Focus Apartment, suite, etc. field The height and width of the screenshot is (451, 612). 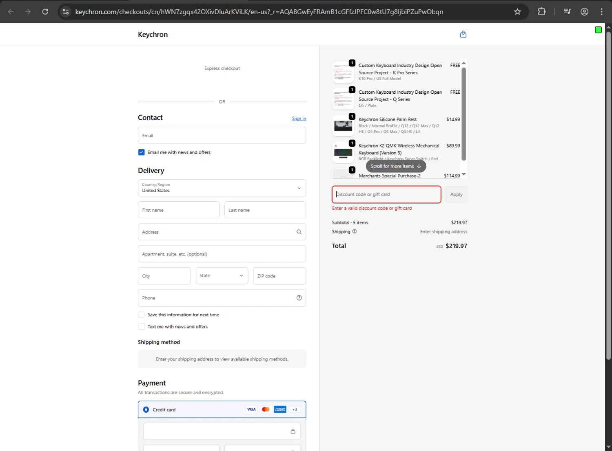[222, 254]
